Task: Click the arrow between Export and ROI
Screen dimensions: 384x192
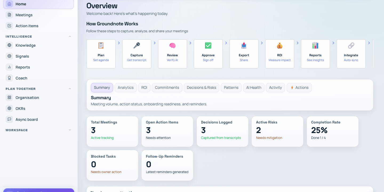Action: [x=262, y=43]
